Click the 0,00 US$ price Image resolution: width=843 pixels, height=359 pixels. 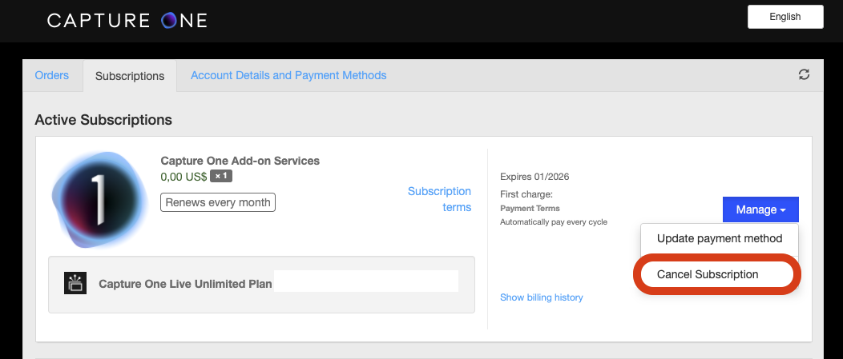(184, 177)
